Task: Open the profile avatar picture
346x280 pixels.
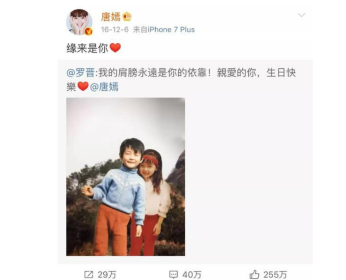Action: coord(80,22)
